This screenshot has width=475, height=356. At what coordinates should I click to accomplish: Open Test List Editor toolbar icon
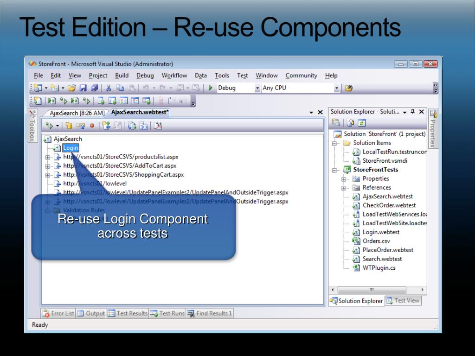[x=112, y=101]
